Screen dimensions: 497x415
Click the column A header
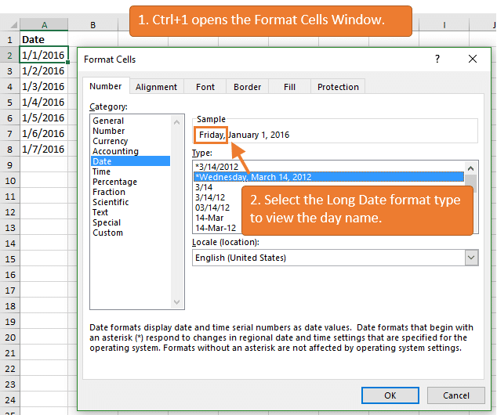[x=43, y=25]
